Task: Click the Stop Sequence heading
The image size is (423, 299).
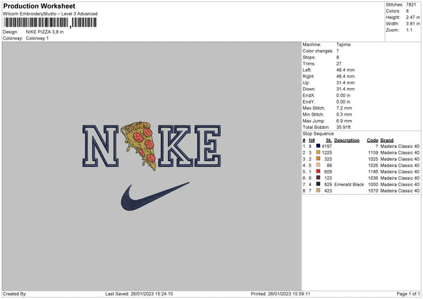Action: click(319, 134)
